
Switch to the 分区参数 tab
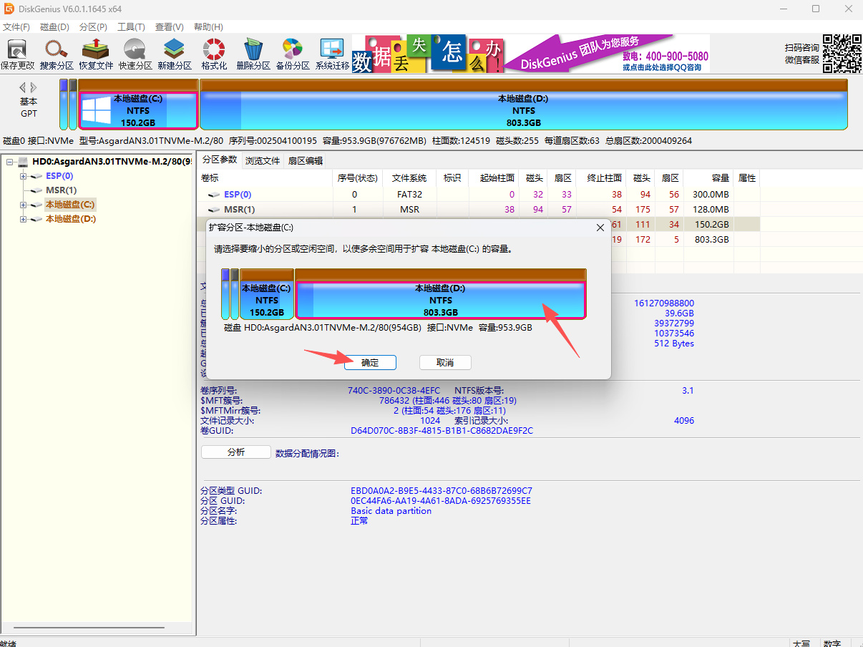tap(219, 160)
